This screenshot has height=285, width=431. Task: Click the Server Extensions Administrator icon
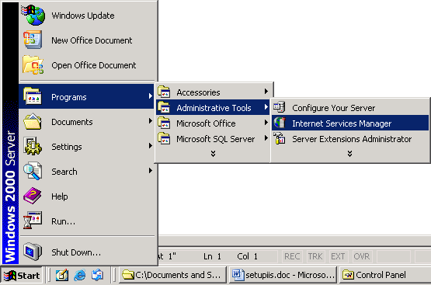(280, 138)
